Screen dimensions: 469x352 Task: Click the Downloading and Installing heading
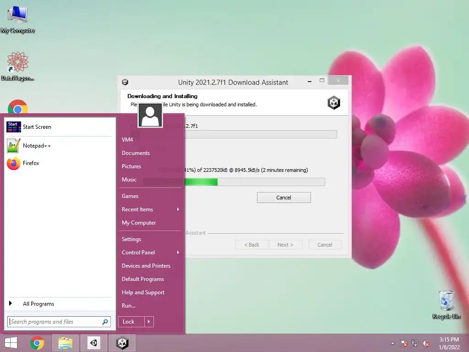click(x=163, y=96)
